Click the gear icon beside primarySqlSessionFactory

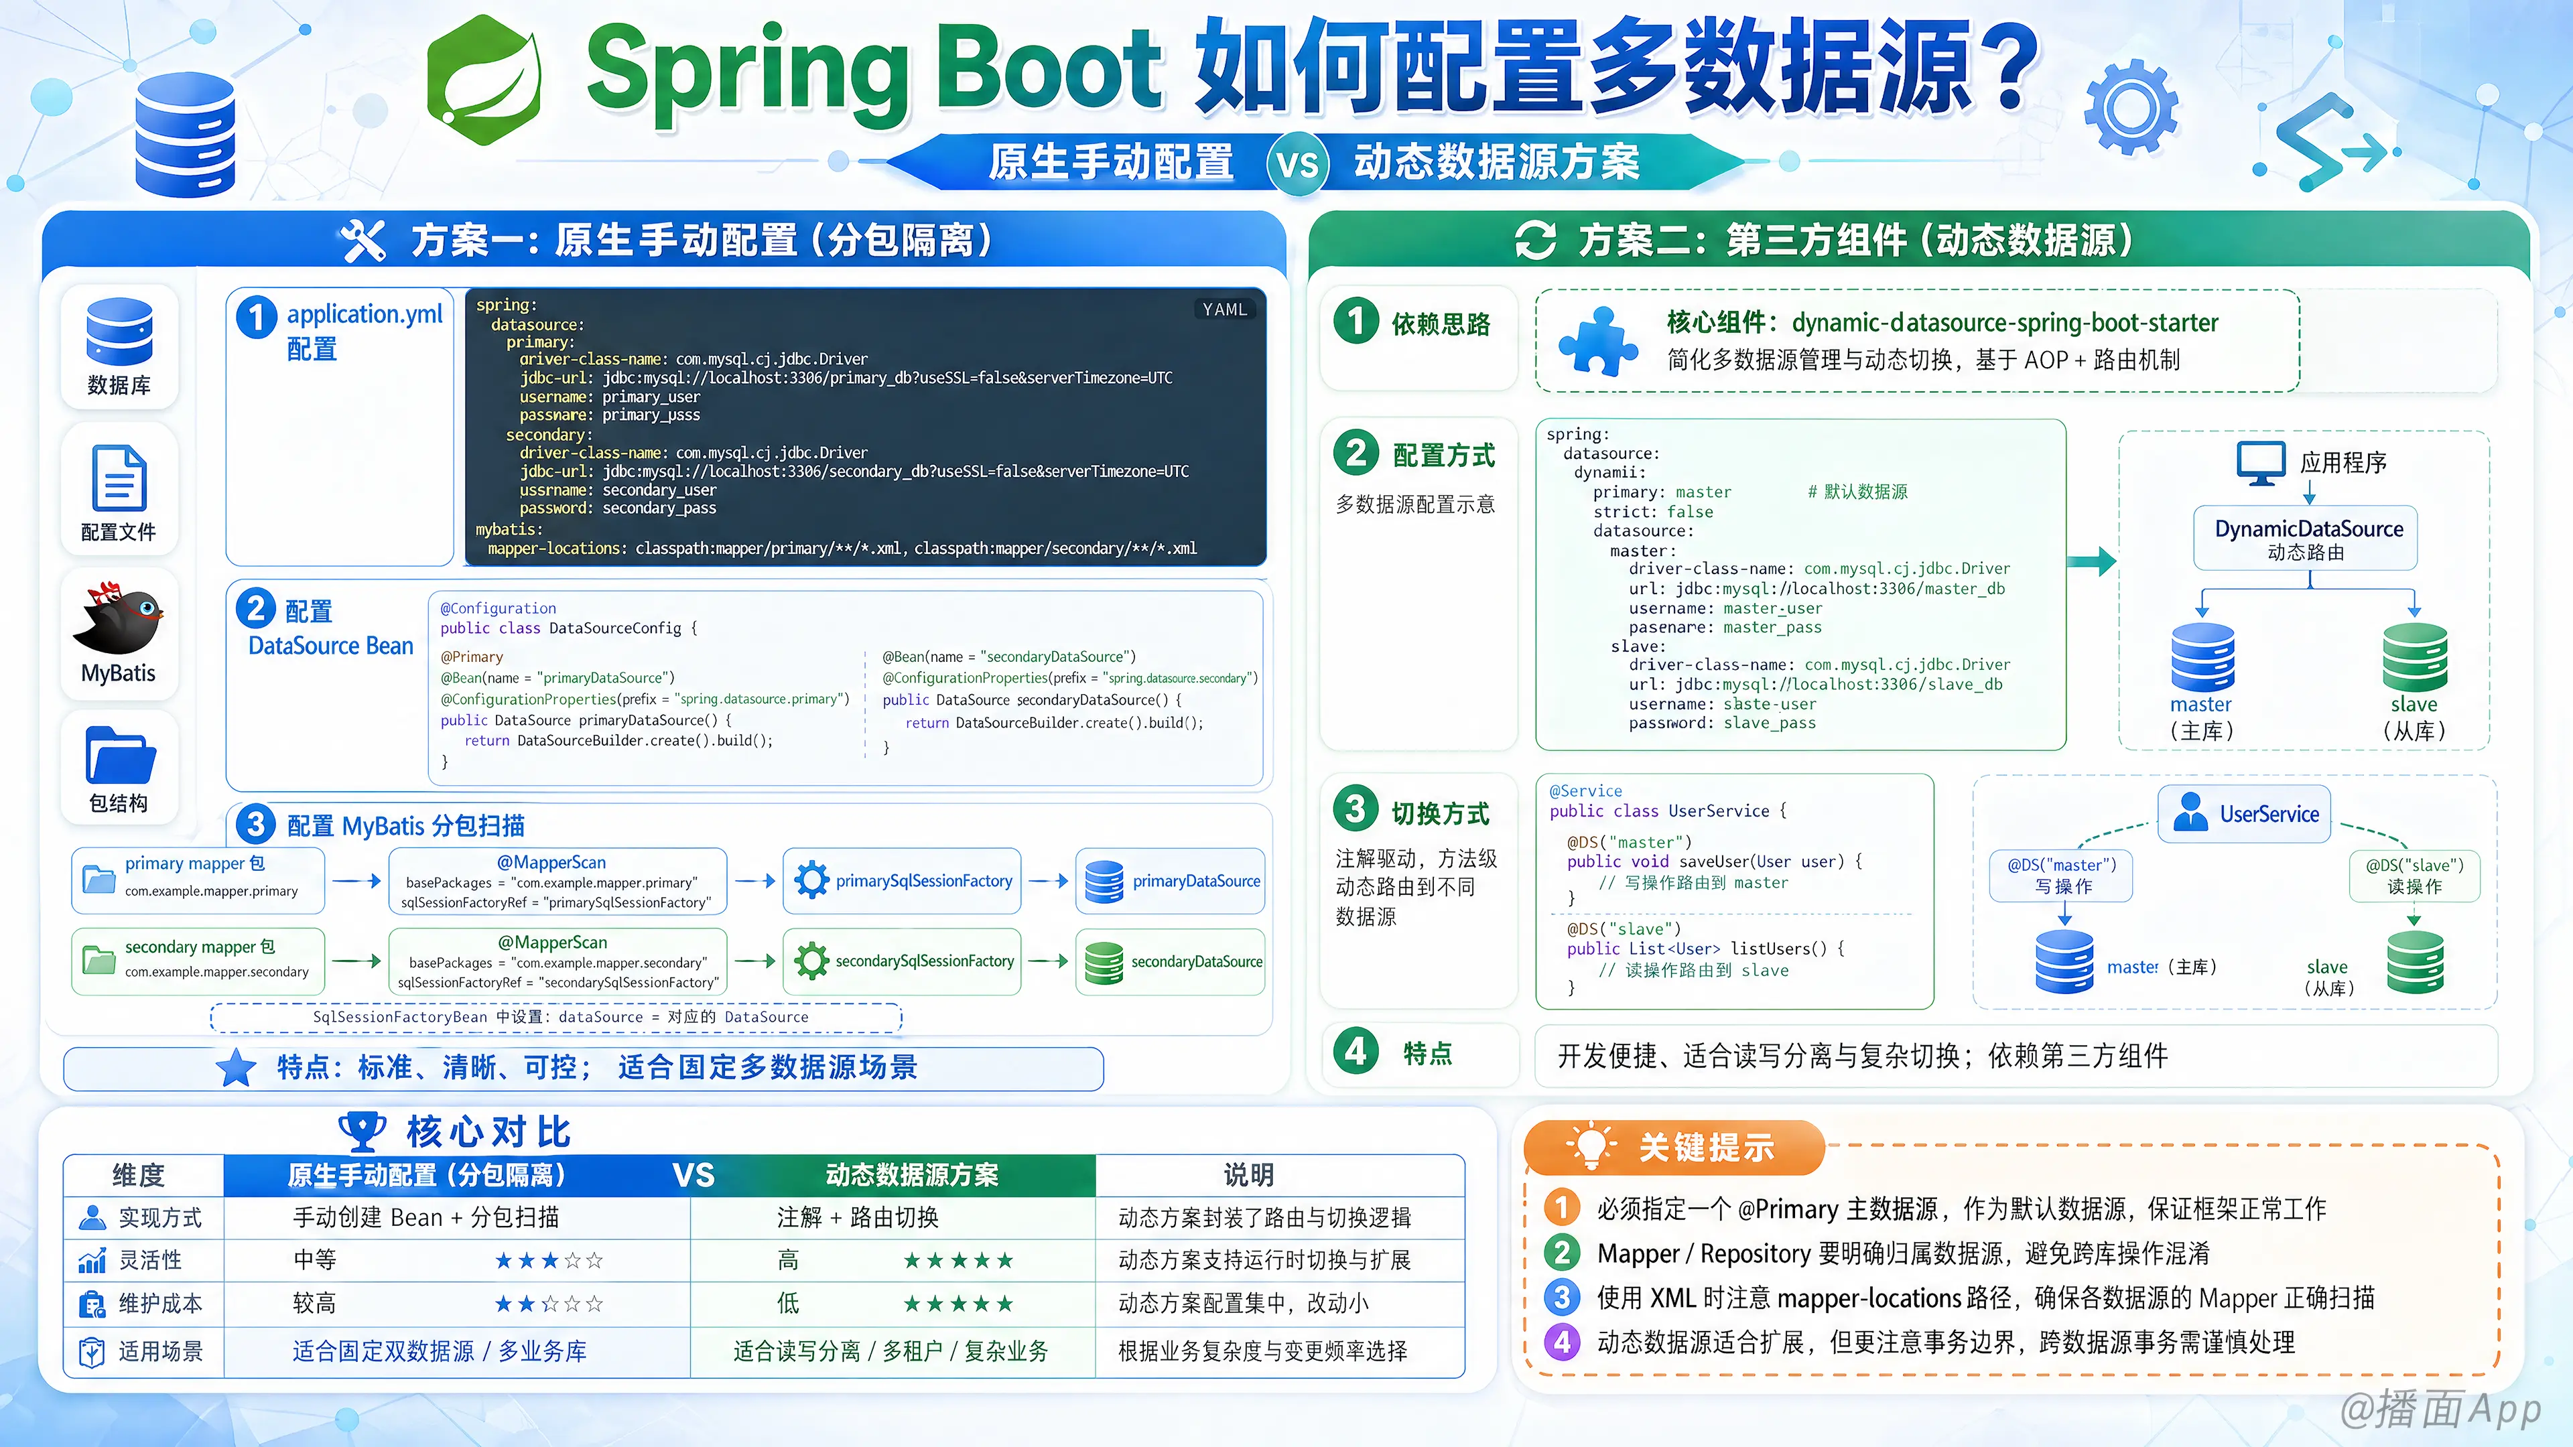[x=811, y=880]
